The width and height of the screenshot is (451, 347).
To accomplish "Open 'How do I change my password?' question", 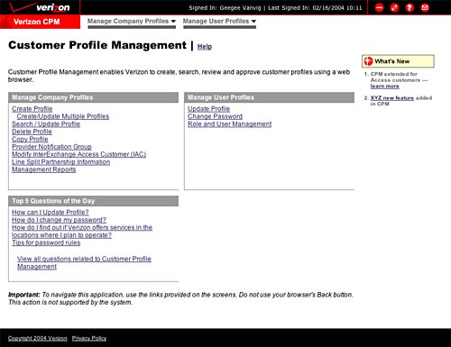I will 59,220.
